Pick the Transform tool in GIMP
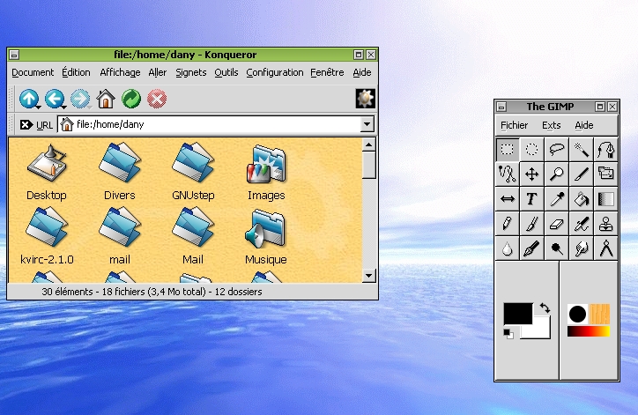638x415 pixels. tap(606, 174)
